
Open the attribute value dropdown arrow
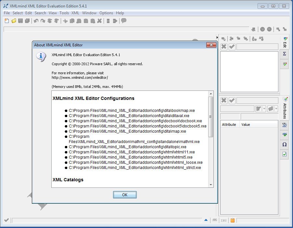[264, 109]
